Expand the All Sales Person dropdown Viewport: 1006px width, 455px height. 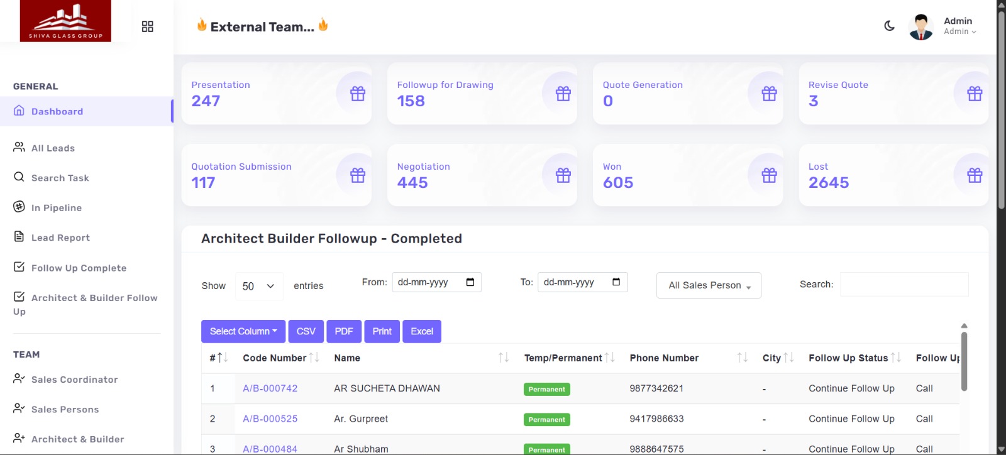[709, 285]
